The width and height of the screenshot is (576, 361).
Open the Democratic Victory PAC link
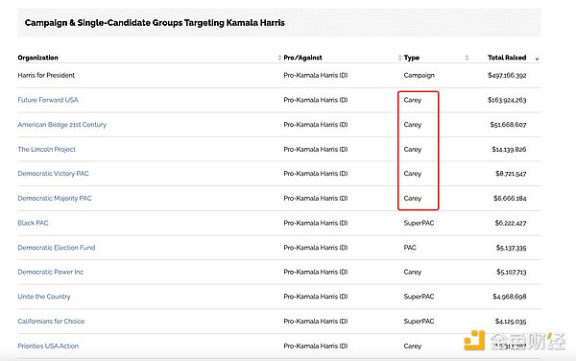[53, 174]
